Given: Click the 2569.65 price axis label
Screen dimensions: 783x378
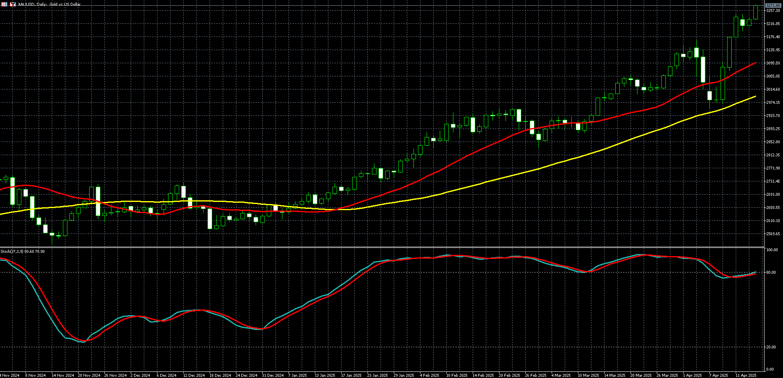Looking at the screenshot, I should [x=773, y=234].
